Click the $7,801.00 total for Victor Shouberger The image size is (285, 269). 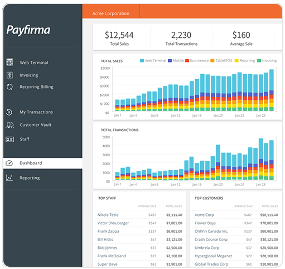174,223
